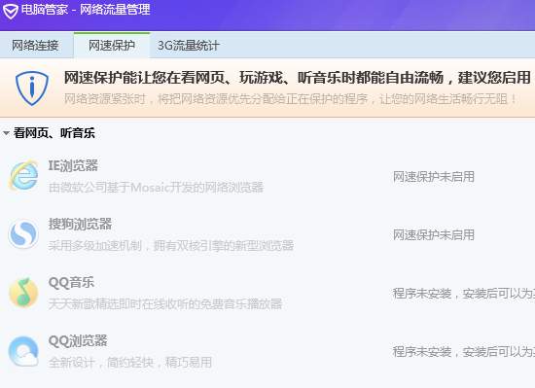The height and width of the screenshot is (388, 535).
Task: Click the 看网页、听音乐 section heading
Action: tap(54, 133)
